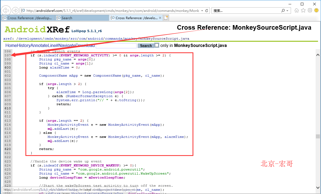Switch to the first Cross Reference: /develop... tab
The width and height of the screenshot is (321, 194).
pyautogui.click(x=28, y=18)
